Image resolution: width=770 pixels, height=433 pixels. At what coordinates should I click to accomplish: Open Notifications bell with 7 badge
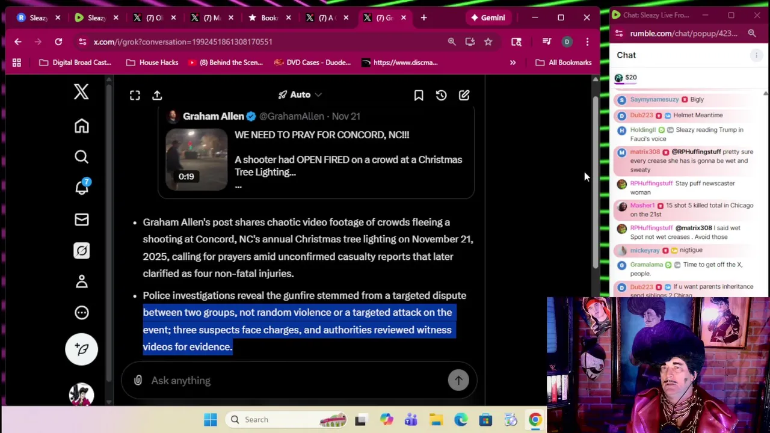pos(82,187)
